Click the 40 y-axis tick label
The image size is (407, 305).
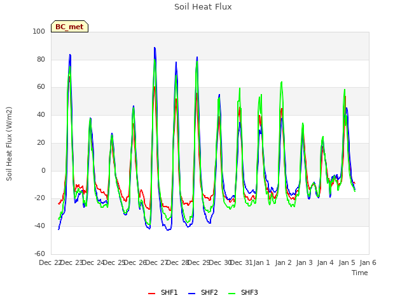coord(41,114)
